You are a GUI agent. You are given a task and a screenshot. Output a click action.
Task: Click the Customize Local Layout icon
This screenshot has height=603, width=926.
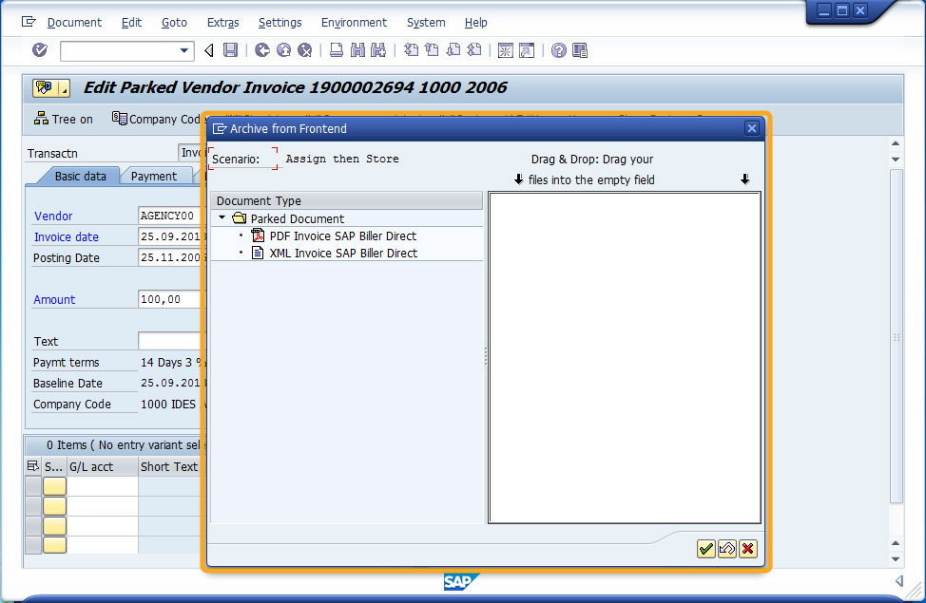pos(580,50)
